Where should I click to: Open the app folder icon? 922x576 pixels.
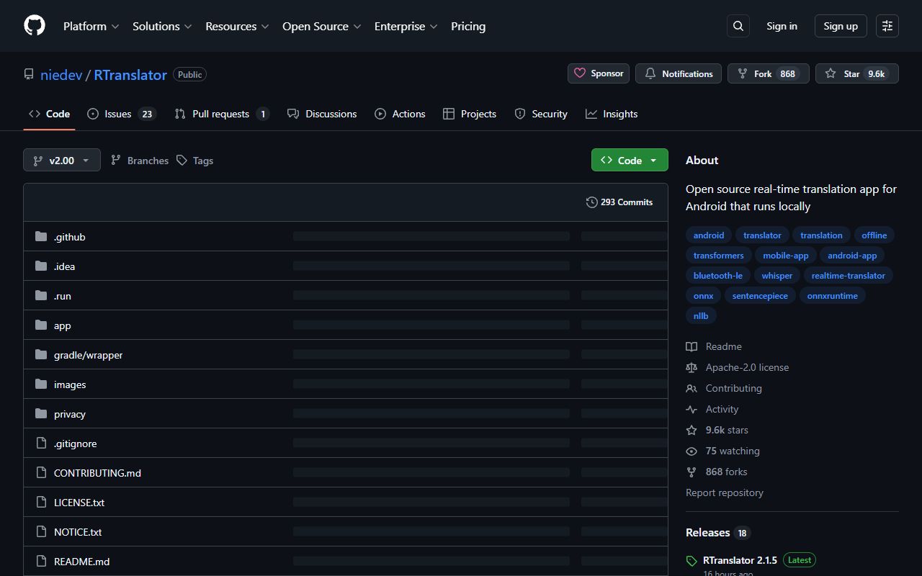[x=41, y=325]
